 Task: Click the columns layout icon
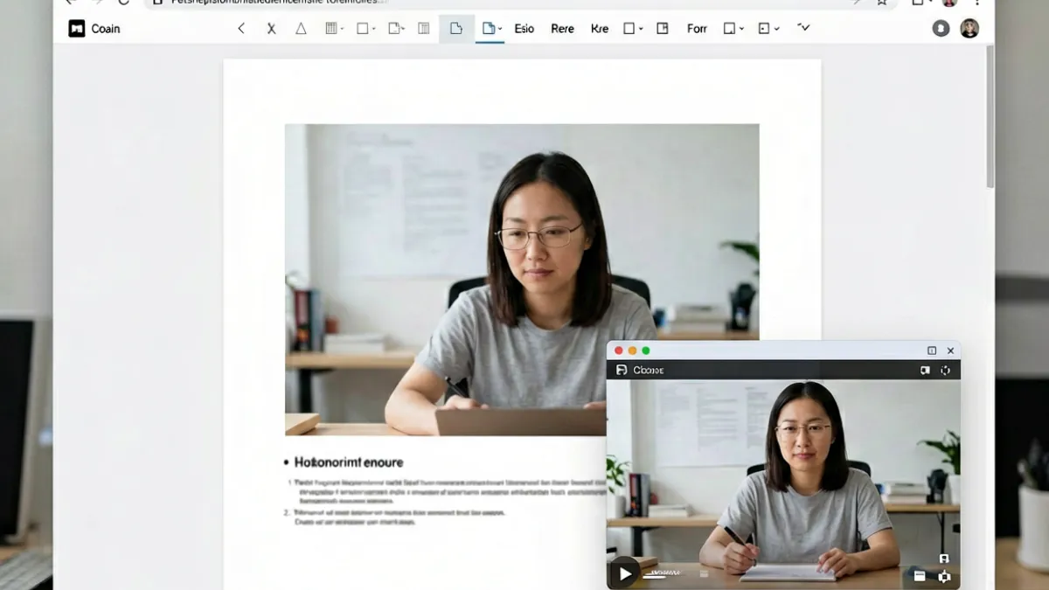(424, 29)
